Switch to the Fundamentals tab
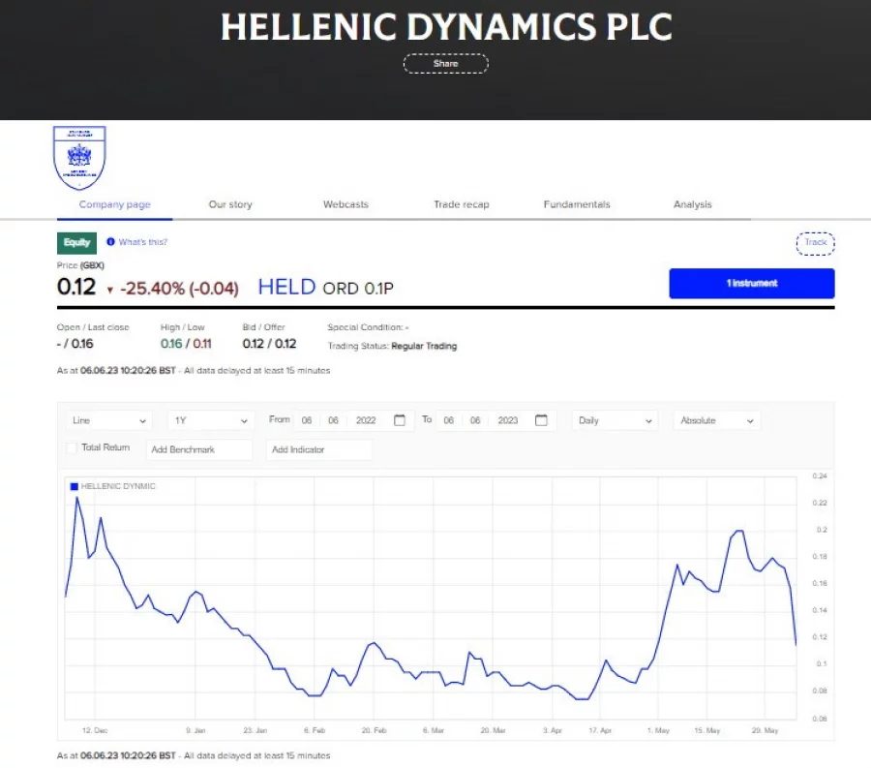Image resolution: width=871 pixels, height=768 pixels. click(576, 204)
